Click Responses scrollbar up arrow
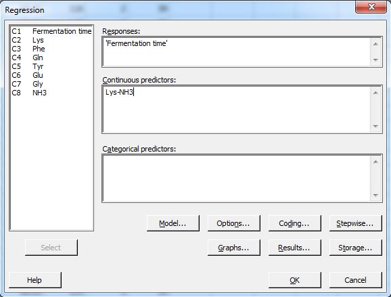Image resolution: width=391 pixels, height=297 pixels. 375,44
